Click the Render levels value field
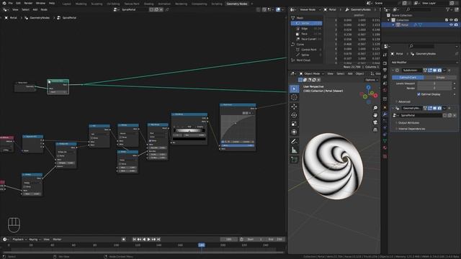This screenshot has height=259, width=461. 434,88
